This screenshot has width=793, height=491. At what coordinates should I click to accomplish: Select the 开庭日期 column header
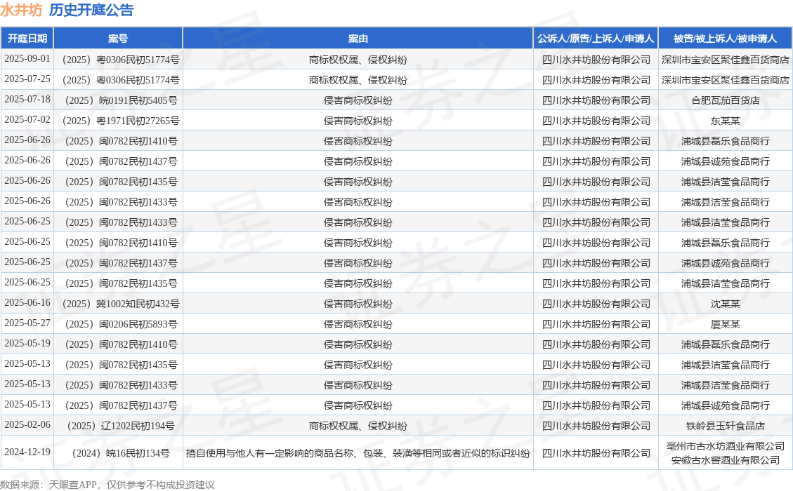pyautogui.click(x=27, y=39)
